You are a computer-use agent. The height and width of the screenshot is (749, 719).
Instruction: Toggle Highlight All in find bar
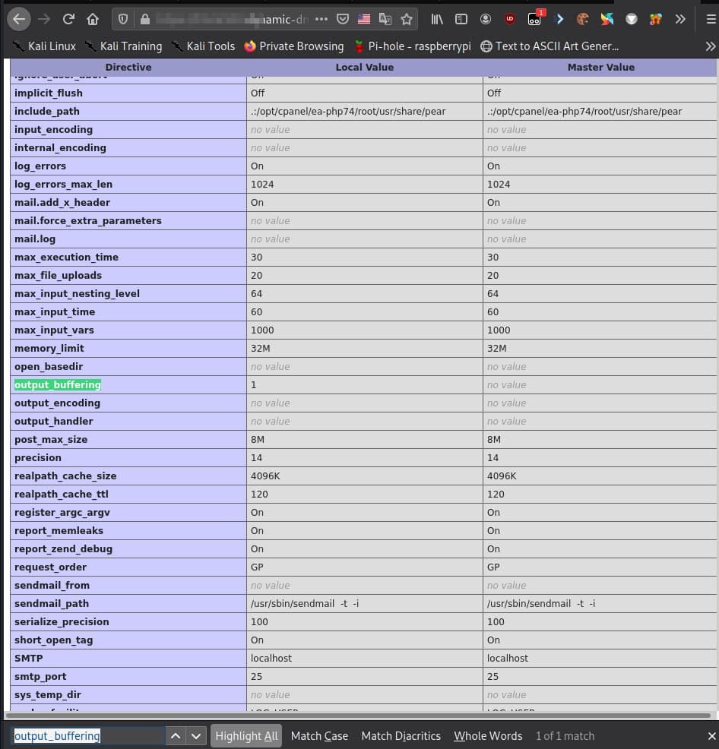246,735
